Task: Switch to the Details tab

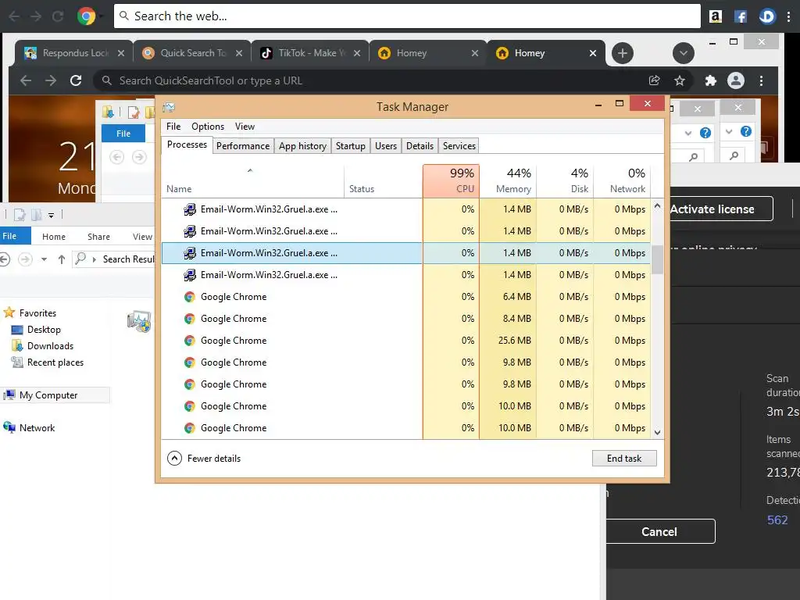Action: click(420, 146)
